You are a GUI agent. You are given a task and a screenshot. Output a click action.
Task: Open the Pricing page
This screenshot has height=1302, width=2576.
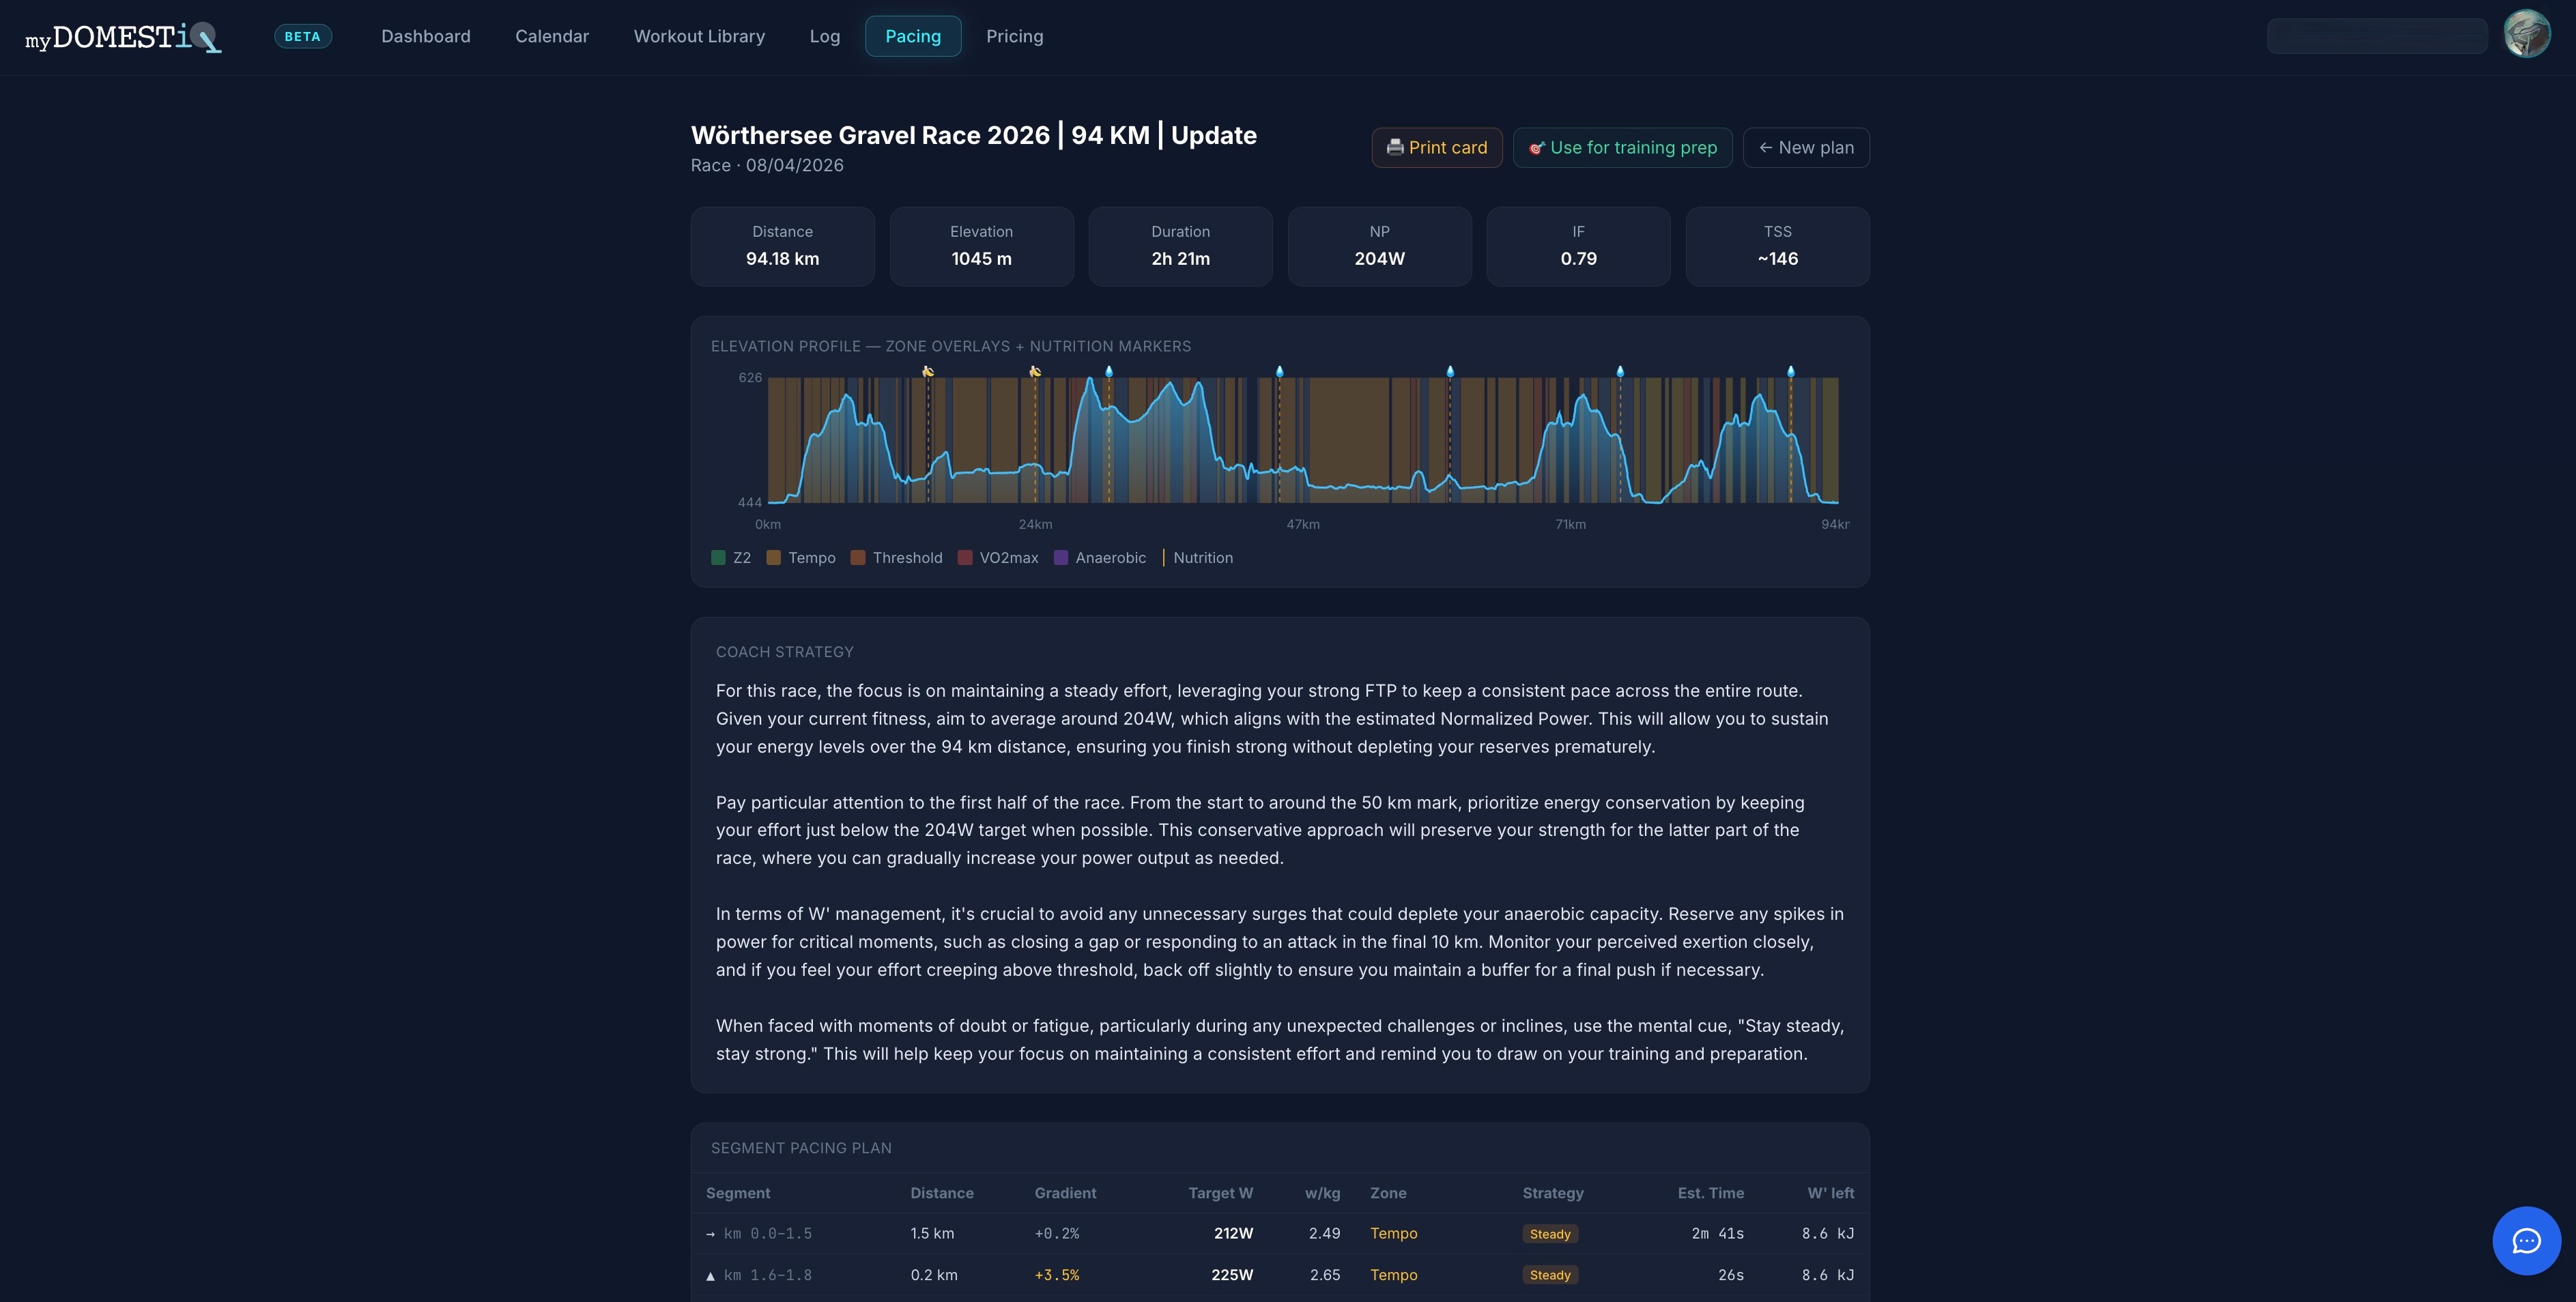tap(1014, 36)
